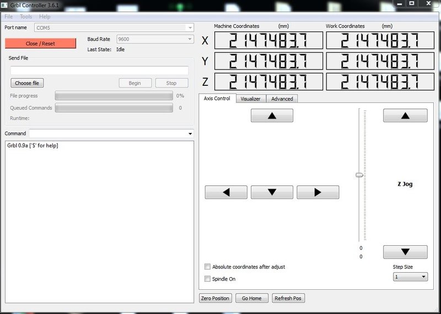Image resolution: width=441 pixels, height=314 pixels.
Task: Click the Send File path field
Action: click(x=99, y=70)
